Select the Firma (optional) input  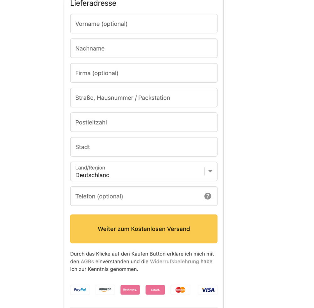pos(144,73)
